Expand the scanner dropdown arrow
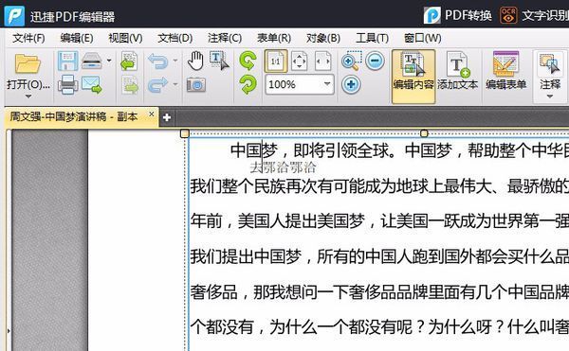 point(109,61)
